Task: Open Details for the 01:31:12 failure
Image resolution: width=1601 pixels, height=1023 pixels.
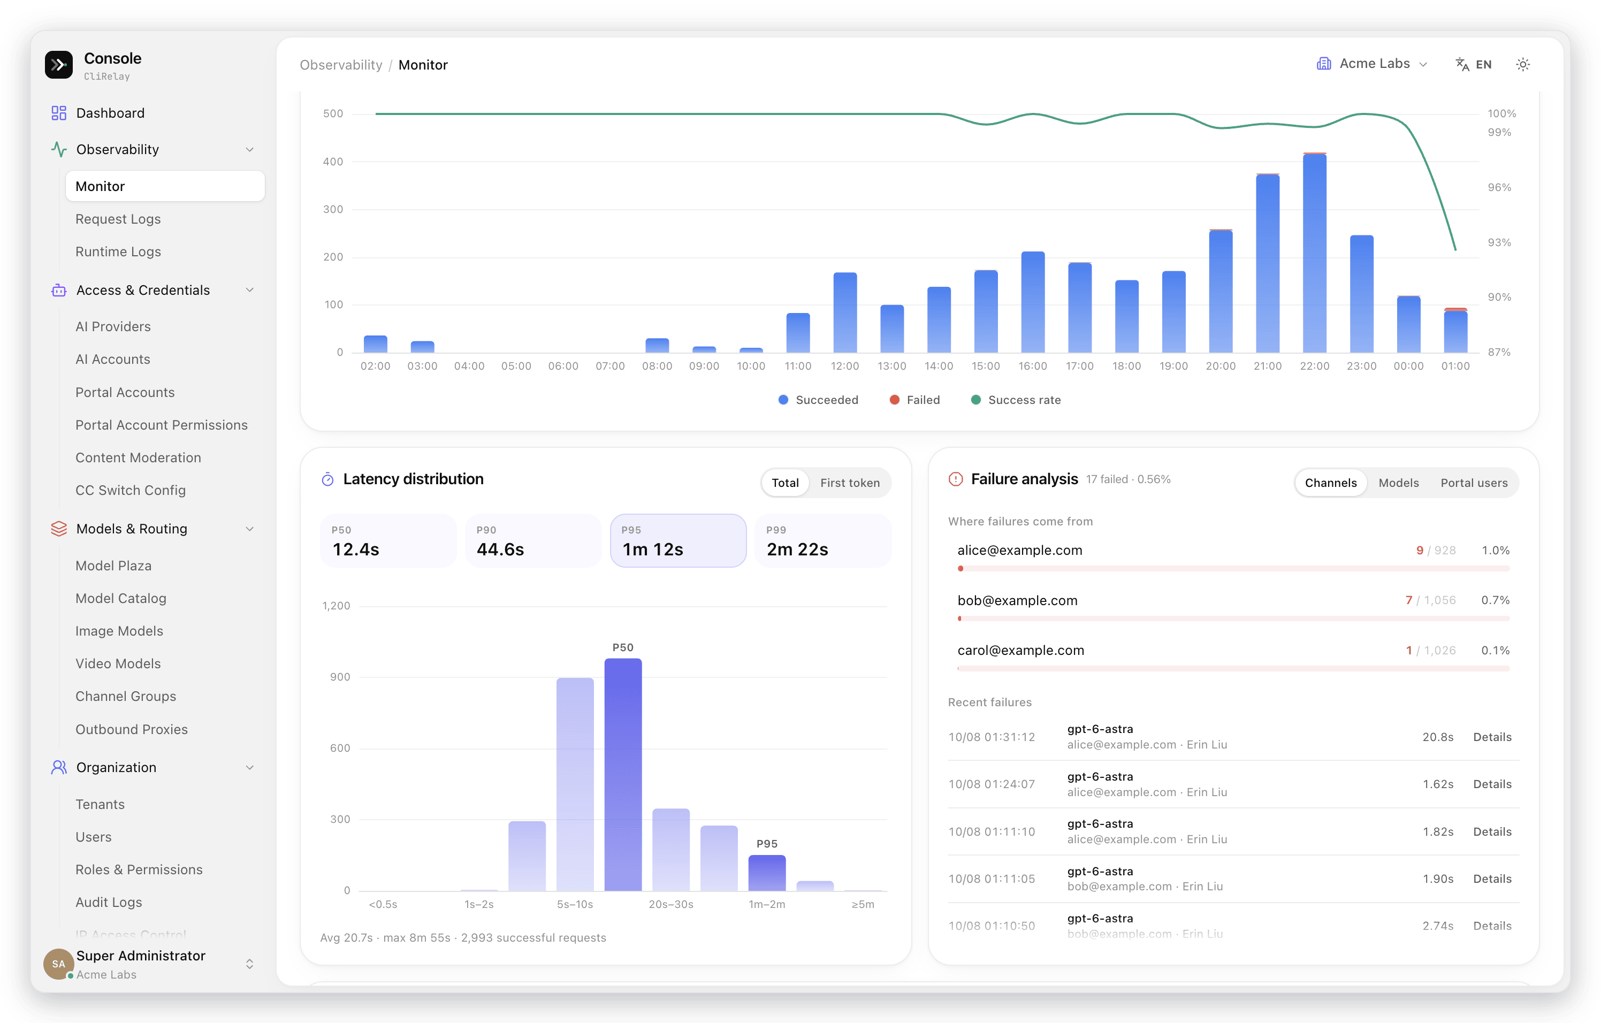Action: (1492, 737)
